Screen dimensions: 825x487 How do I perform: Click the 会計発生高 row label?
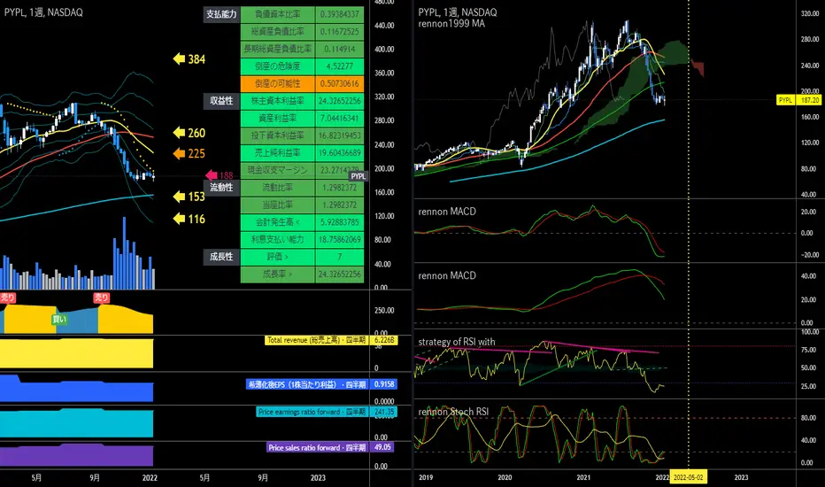[278, 222]
